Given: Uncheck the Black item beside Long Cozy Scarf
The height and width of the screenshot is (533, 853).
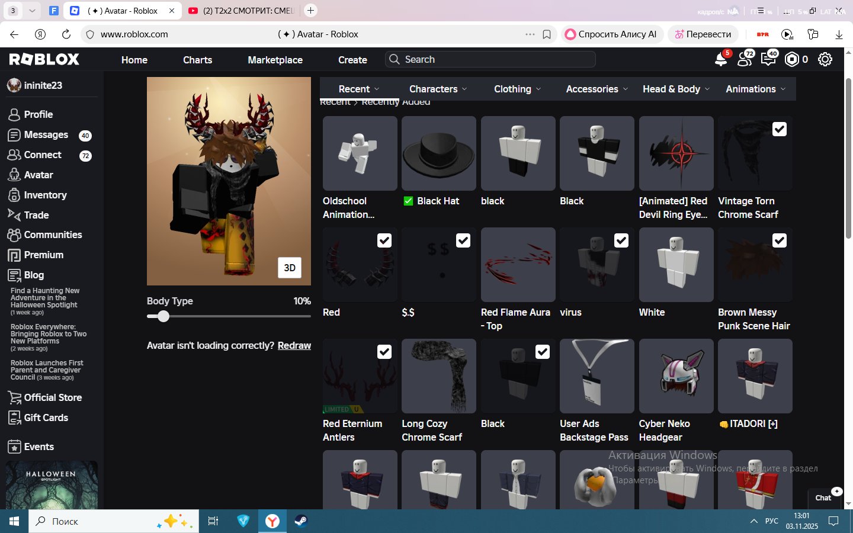Looking at the screenshot, I should (x=543, y=352).
